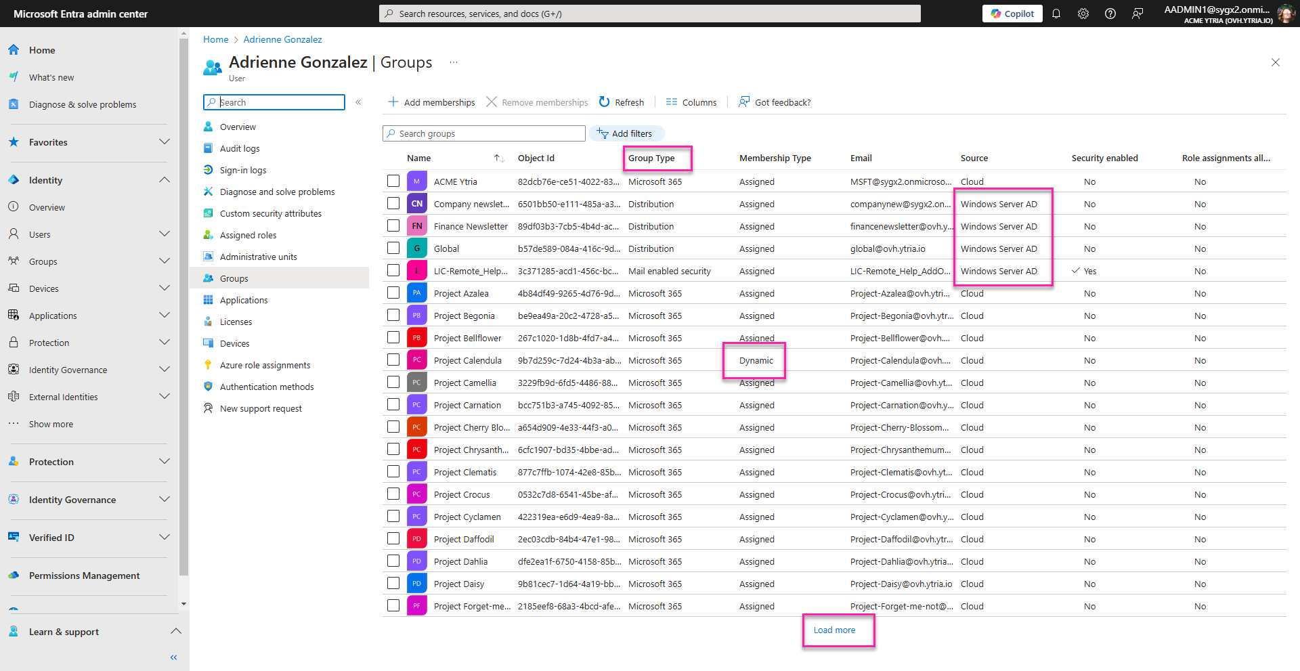1300x671 pixels.
Task: Check the Project Daisy row checkbox
Action: pyautogui.click(x=393, y=583)
